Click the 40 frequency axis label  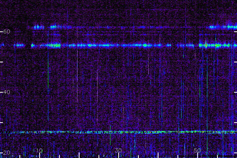click(7, 92)
